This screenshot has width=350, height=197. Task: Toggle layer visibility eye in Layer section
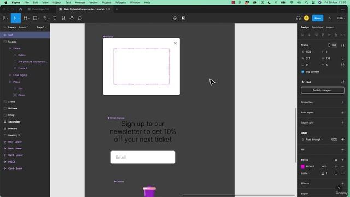pos(343,140)
